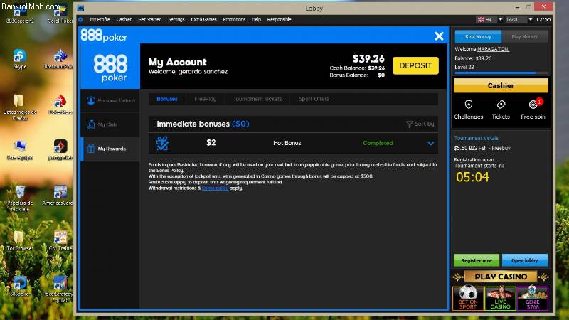Click Cash Balance $39.26 value
This screenshot has height=320, width=569.
[376, 68]
